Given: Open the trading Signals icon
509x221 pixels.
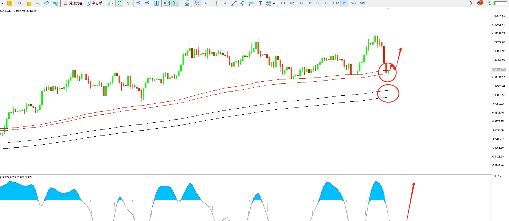Looking at the screenshot, I should [38, 3].
